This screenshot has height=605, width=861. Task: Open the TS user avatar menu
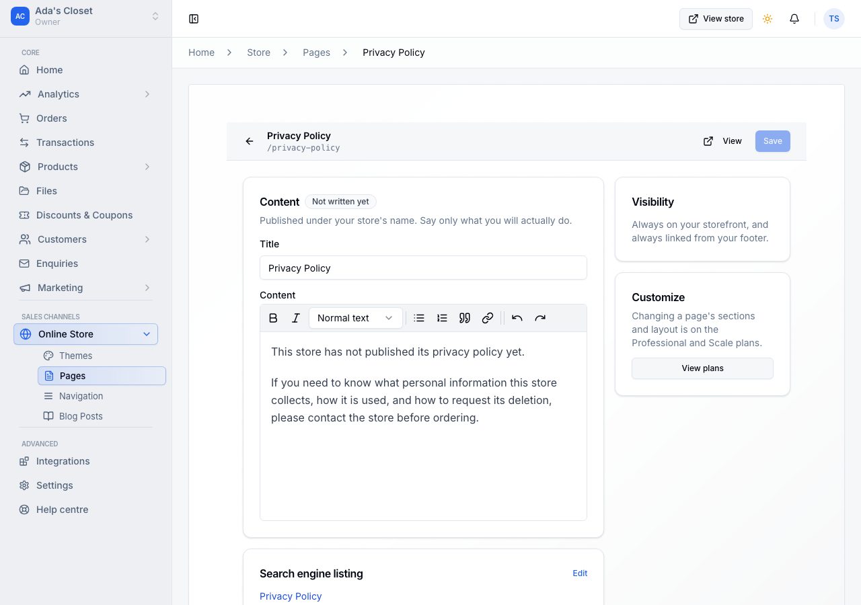coord(834,19)
